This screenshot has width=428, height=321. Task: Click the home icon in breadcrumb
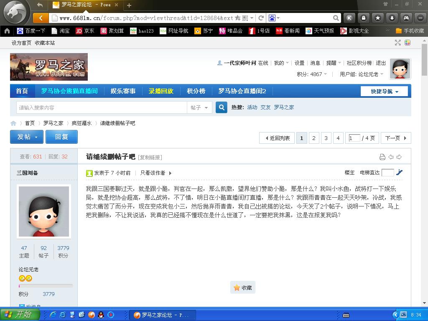coord(13,123)
